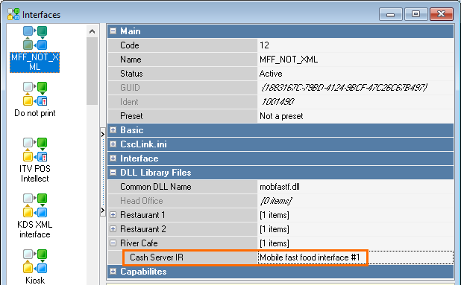Viewport: 461px width, 285px height.
Task: Select the MFF_NOT_XML interface icon
Action: tap(35, 38)
